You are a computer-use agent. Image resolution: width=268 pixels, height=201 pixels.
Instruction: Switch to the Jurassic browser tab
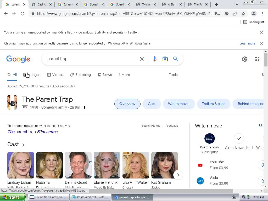[68, 4]
